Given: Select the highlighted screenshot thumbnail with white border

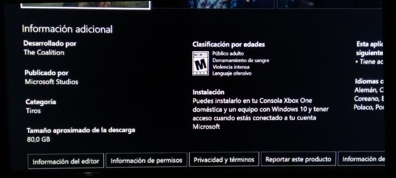Looking at the screenshot, I should (x=86, y=5).
